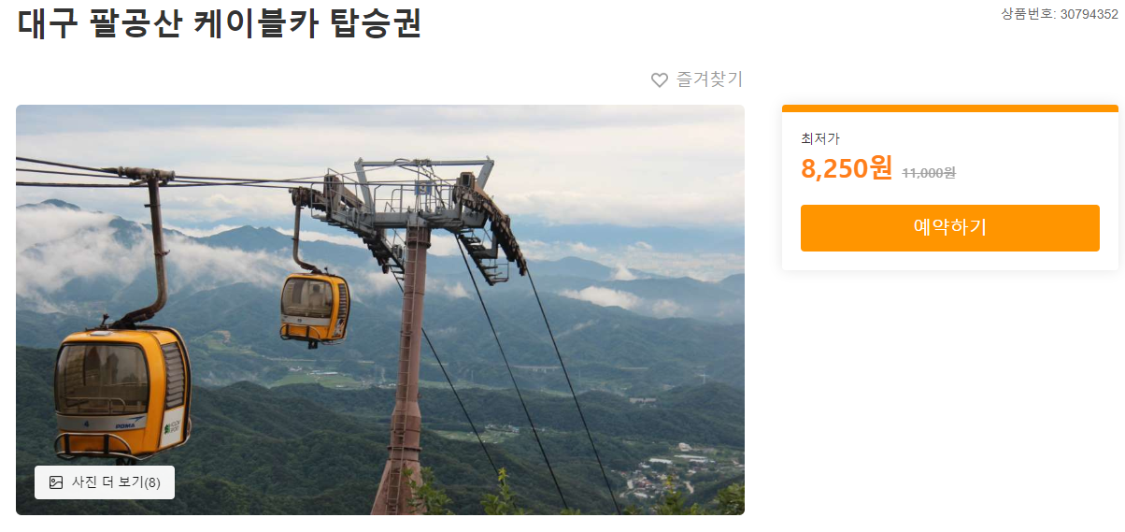This screenshot has height=532, width=1125.
Task: Click the 상품번호 label text
Action: (x=1029, y=14)
